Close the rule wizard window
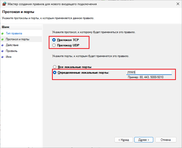Screen dimensions: 182x148 point(176,4)
